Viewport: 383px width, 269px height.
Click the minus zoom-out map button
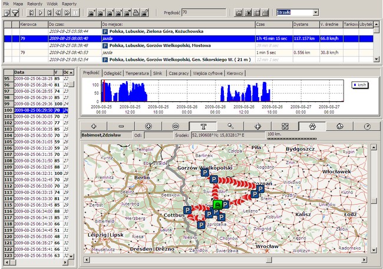(x=121, y=126)
